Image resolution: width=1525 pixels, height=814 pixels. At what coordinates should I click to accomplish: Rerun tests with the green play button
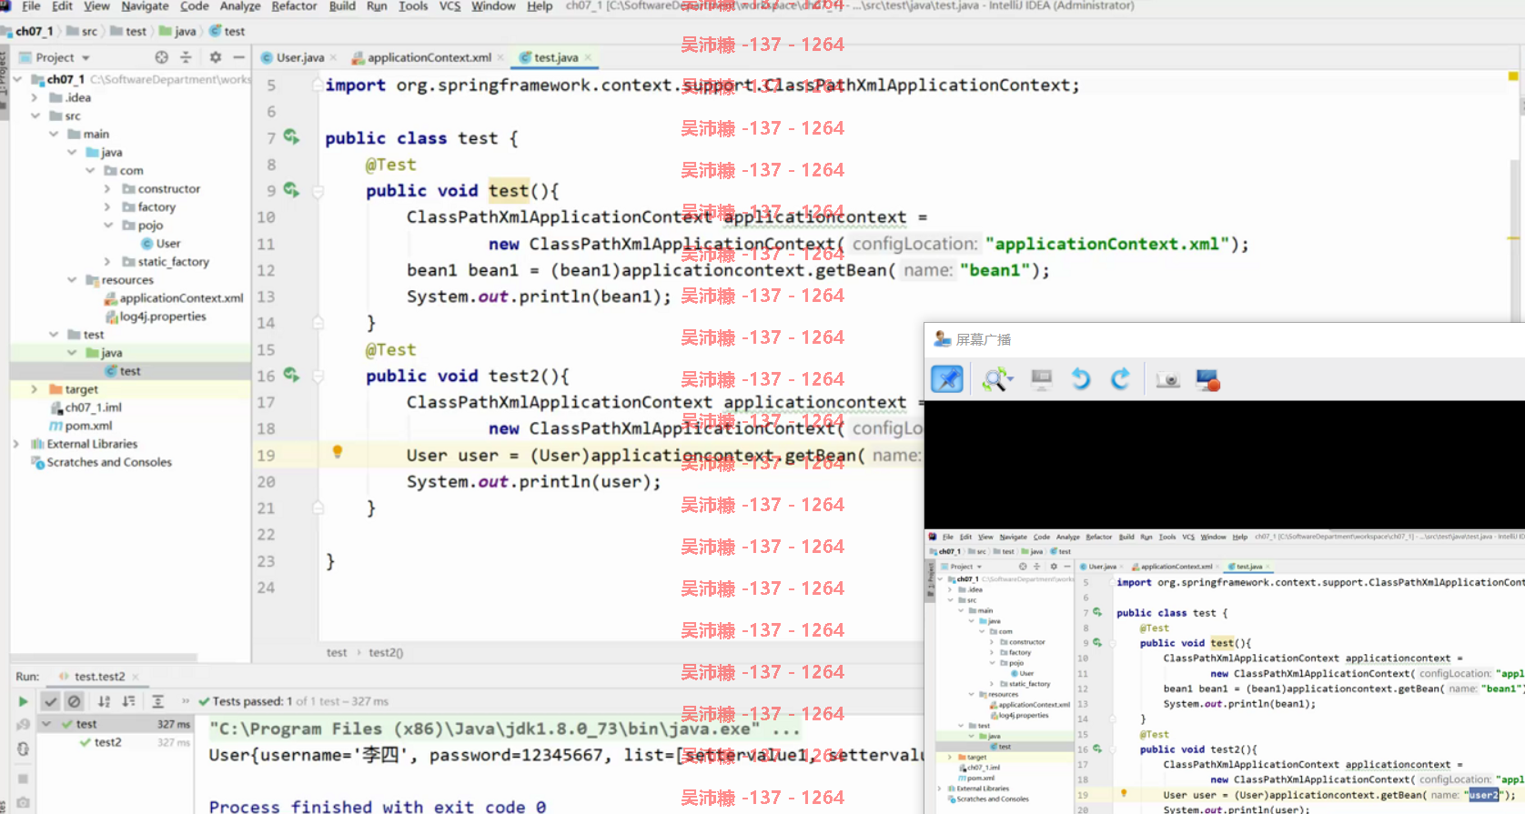23,701
